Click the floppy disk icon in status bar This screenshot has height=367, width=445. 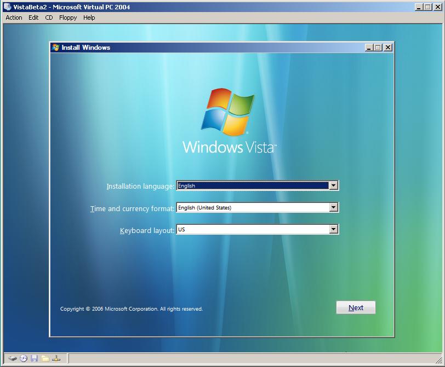[x=35, y=358]
